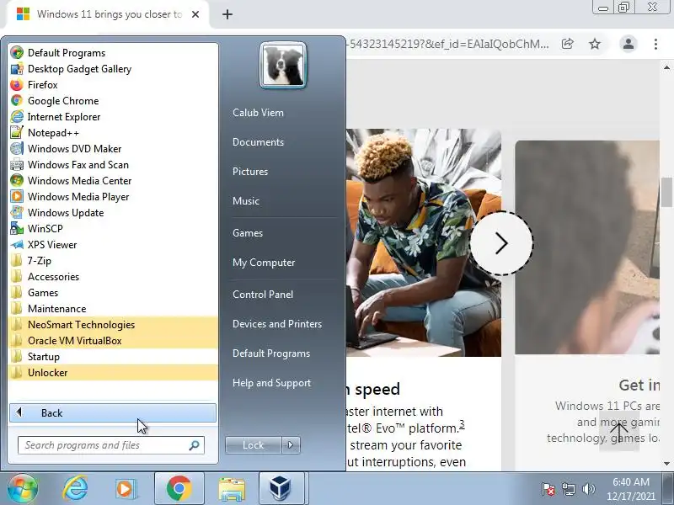Select the Windows 11 browser tab
674x505 pixels.
(x=108, y=14)
